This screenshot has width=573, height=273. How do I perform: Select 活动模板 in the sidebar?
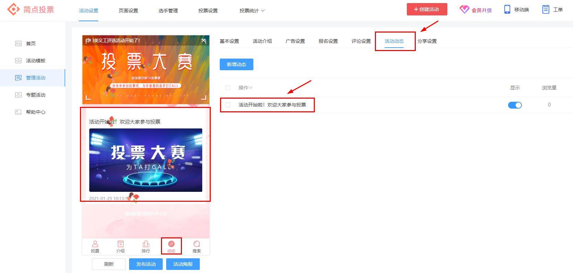pos(36,61)
